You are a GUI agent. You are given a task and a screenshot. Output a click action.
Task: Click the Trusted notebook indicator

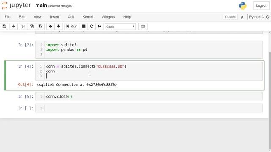(x=230, y=17)
